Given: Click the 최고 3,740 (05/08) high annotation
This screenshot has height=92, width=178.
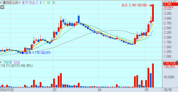Looking at the screenshot, I should pyautogui.click(x=134, y=5).
